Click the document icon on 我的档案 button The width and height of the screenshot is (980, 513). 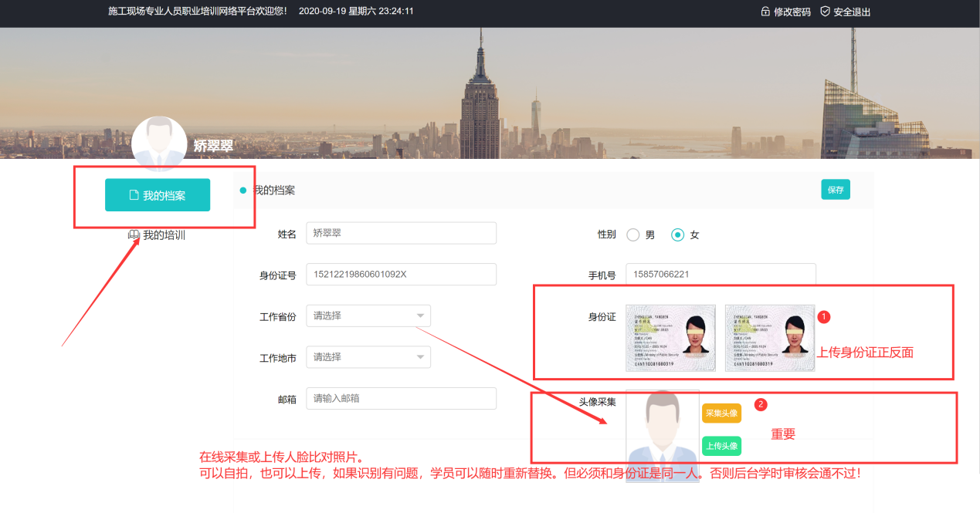[133, 196]
